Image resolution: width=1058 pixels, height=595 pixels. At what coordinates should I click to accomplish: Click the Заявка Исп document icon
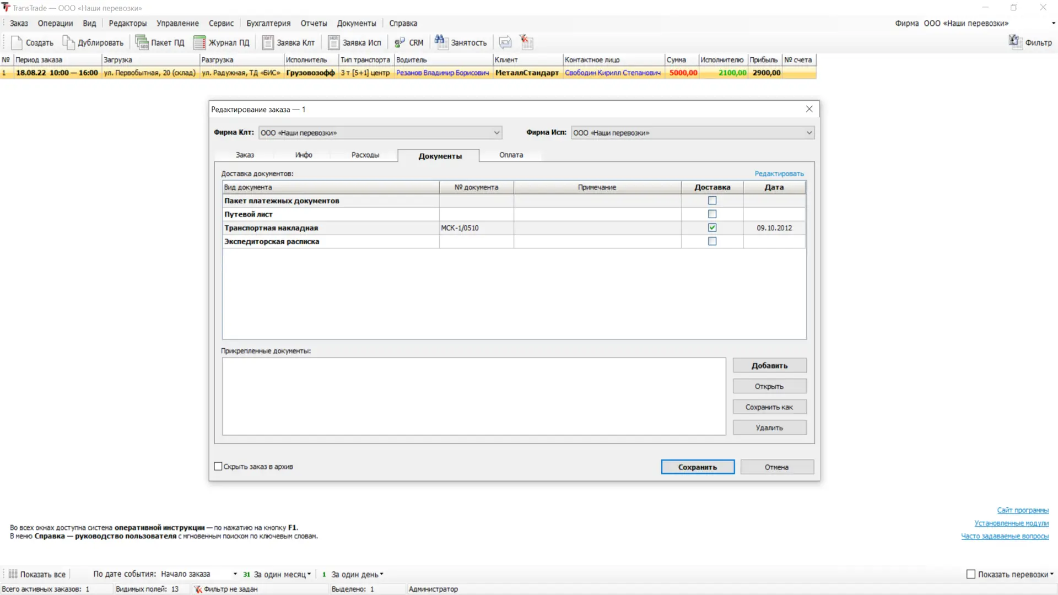click(x=333, y=42)
